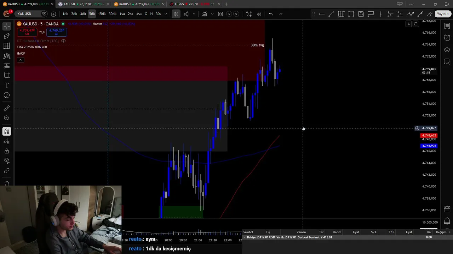Open the forecasting and measurement tools

coord(7,66)
